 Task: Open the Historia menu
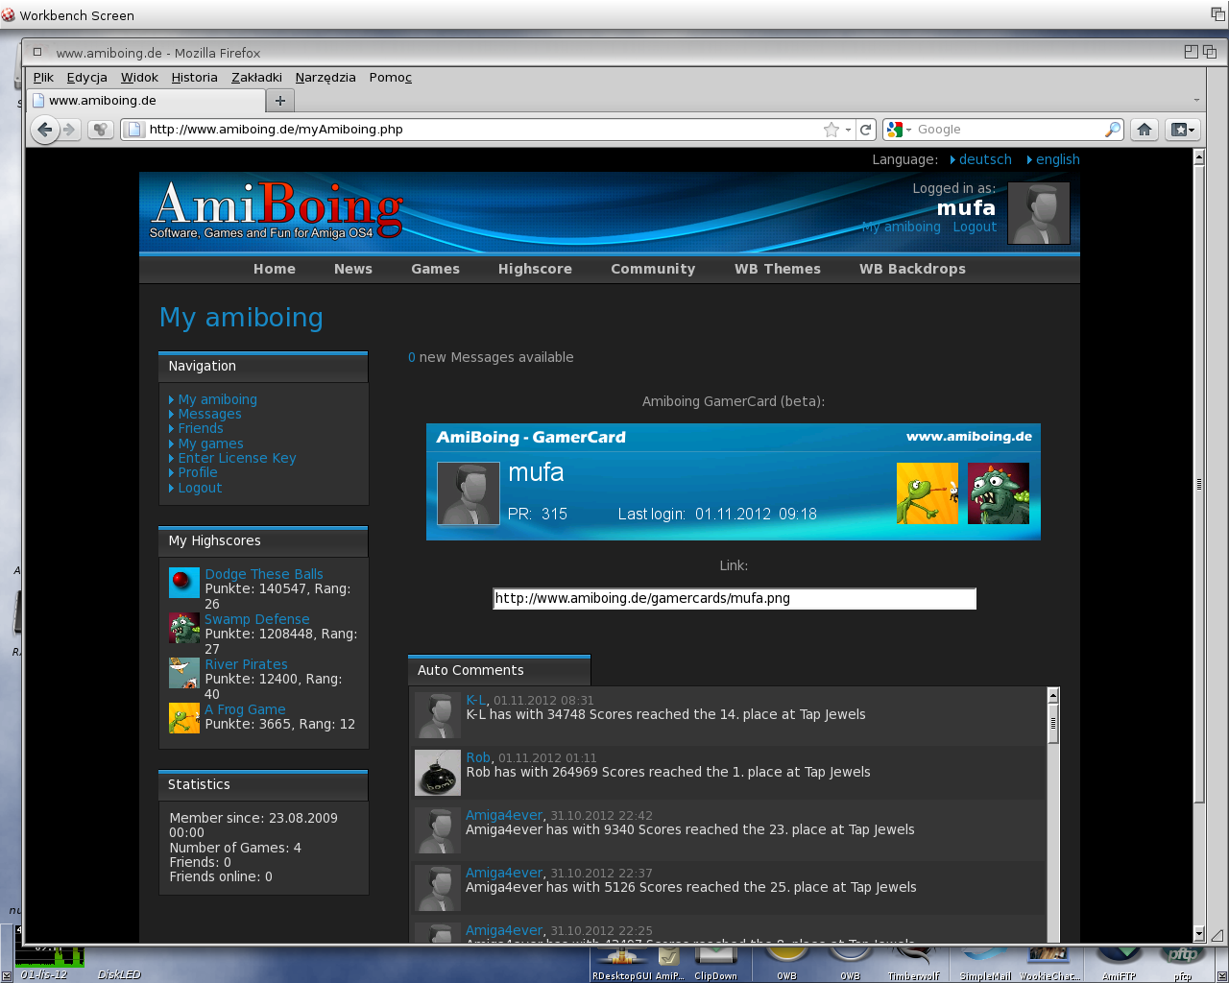(x=195, y=78)
